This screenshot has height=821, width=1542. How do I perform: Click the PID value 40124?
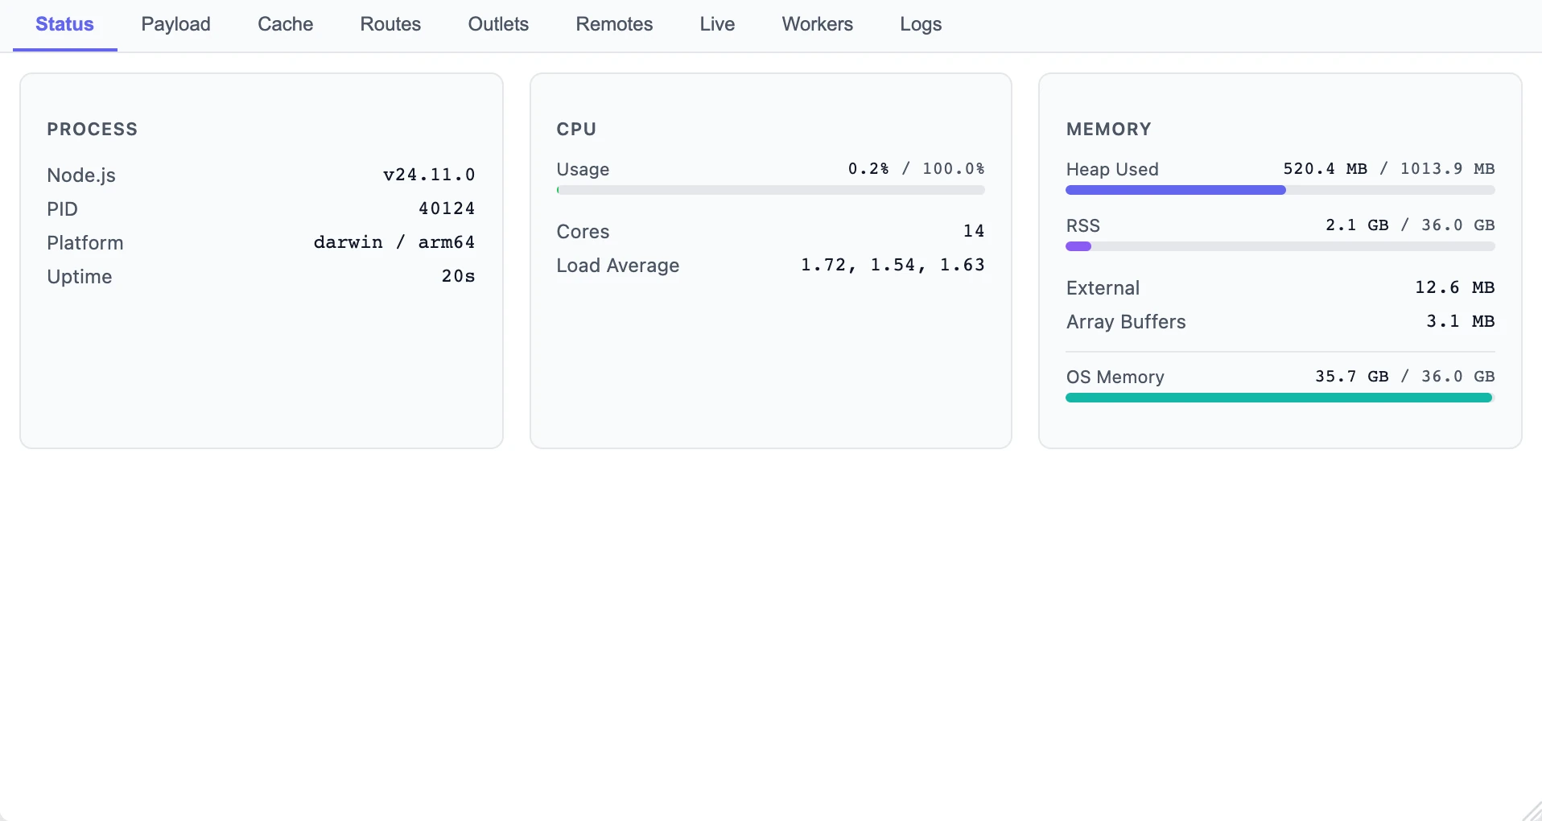pos(447,209)
